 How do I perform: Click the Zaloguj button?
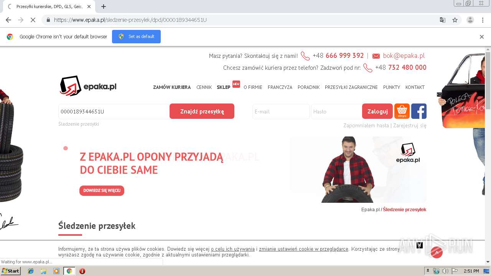tap(377, 111)
